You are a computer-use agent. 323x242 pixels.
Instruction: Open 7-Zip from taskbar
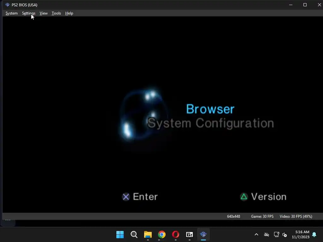(189, 234)
